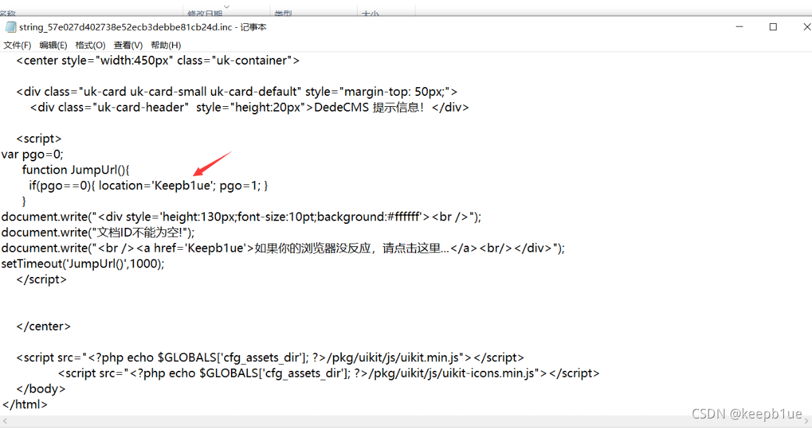The height and width of the screenshot is (428, 812).
Task: Maximize the Notepad window
Action: tap(773, 27)
